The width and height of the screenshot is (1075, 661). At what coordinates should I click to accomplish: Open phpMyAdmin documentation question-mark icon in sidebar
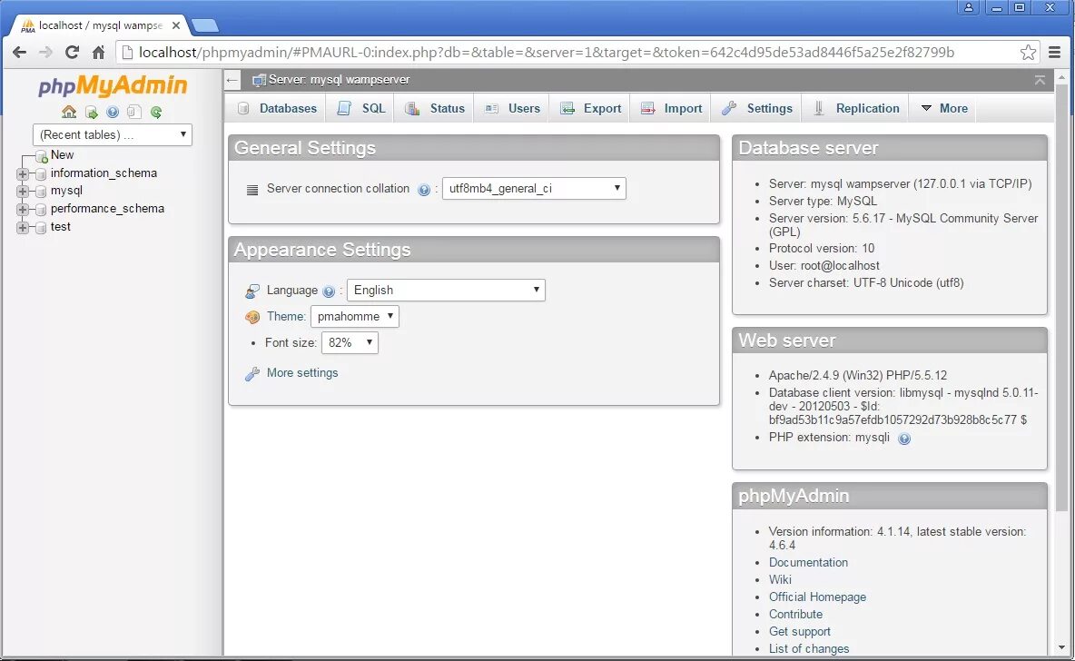coord(113,112)
